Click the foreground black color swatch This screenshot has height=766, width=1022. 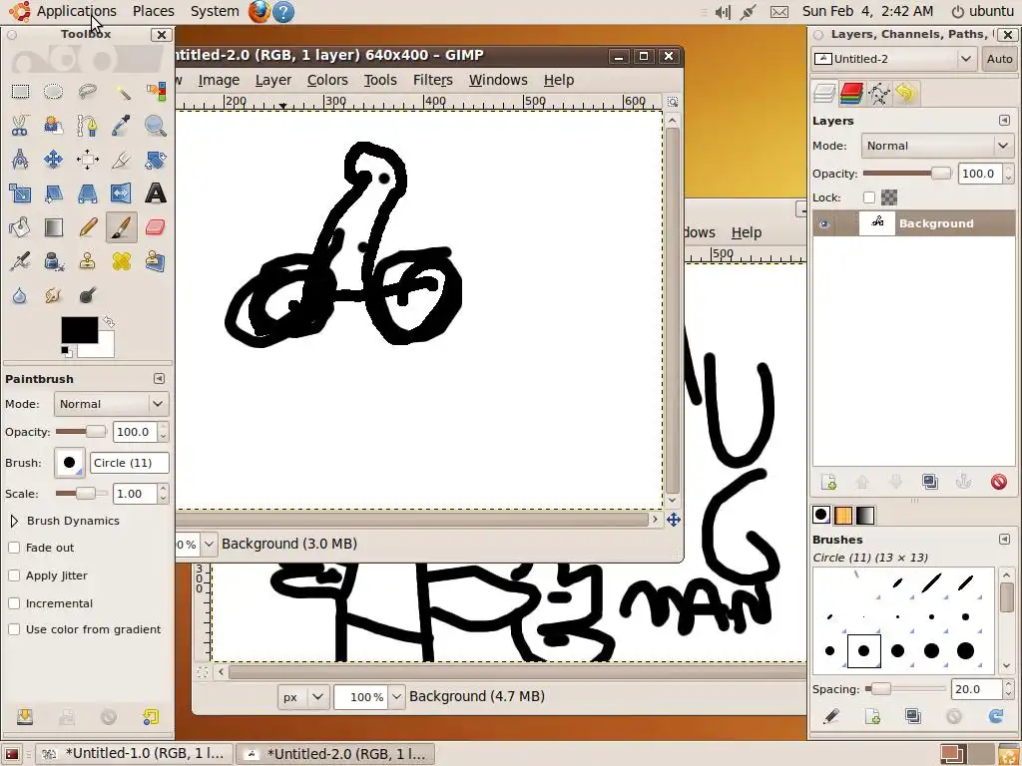80,330
